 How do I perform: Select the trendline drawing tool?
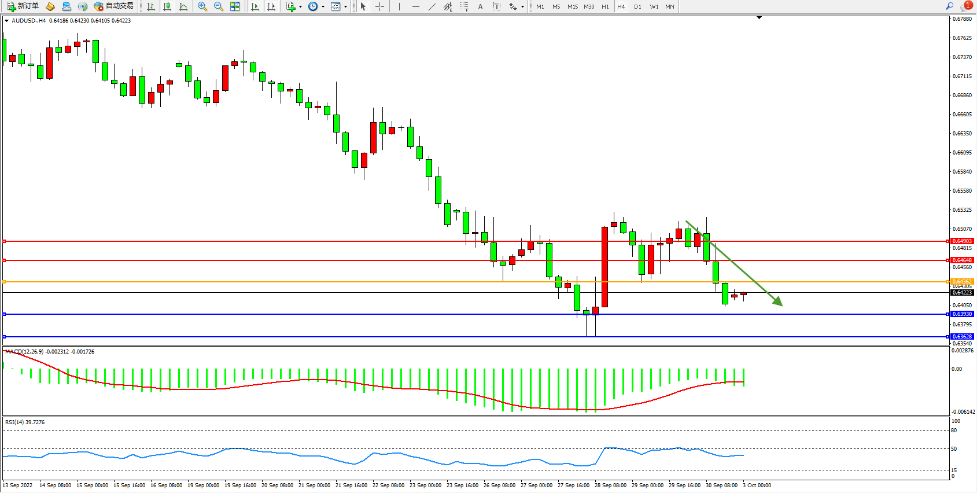(x=432, y=6)
